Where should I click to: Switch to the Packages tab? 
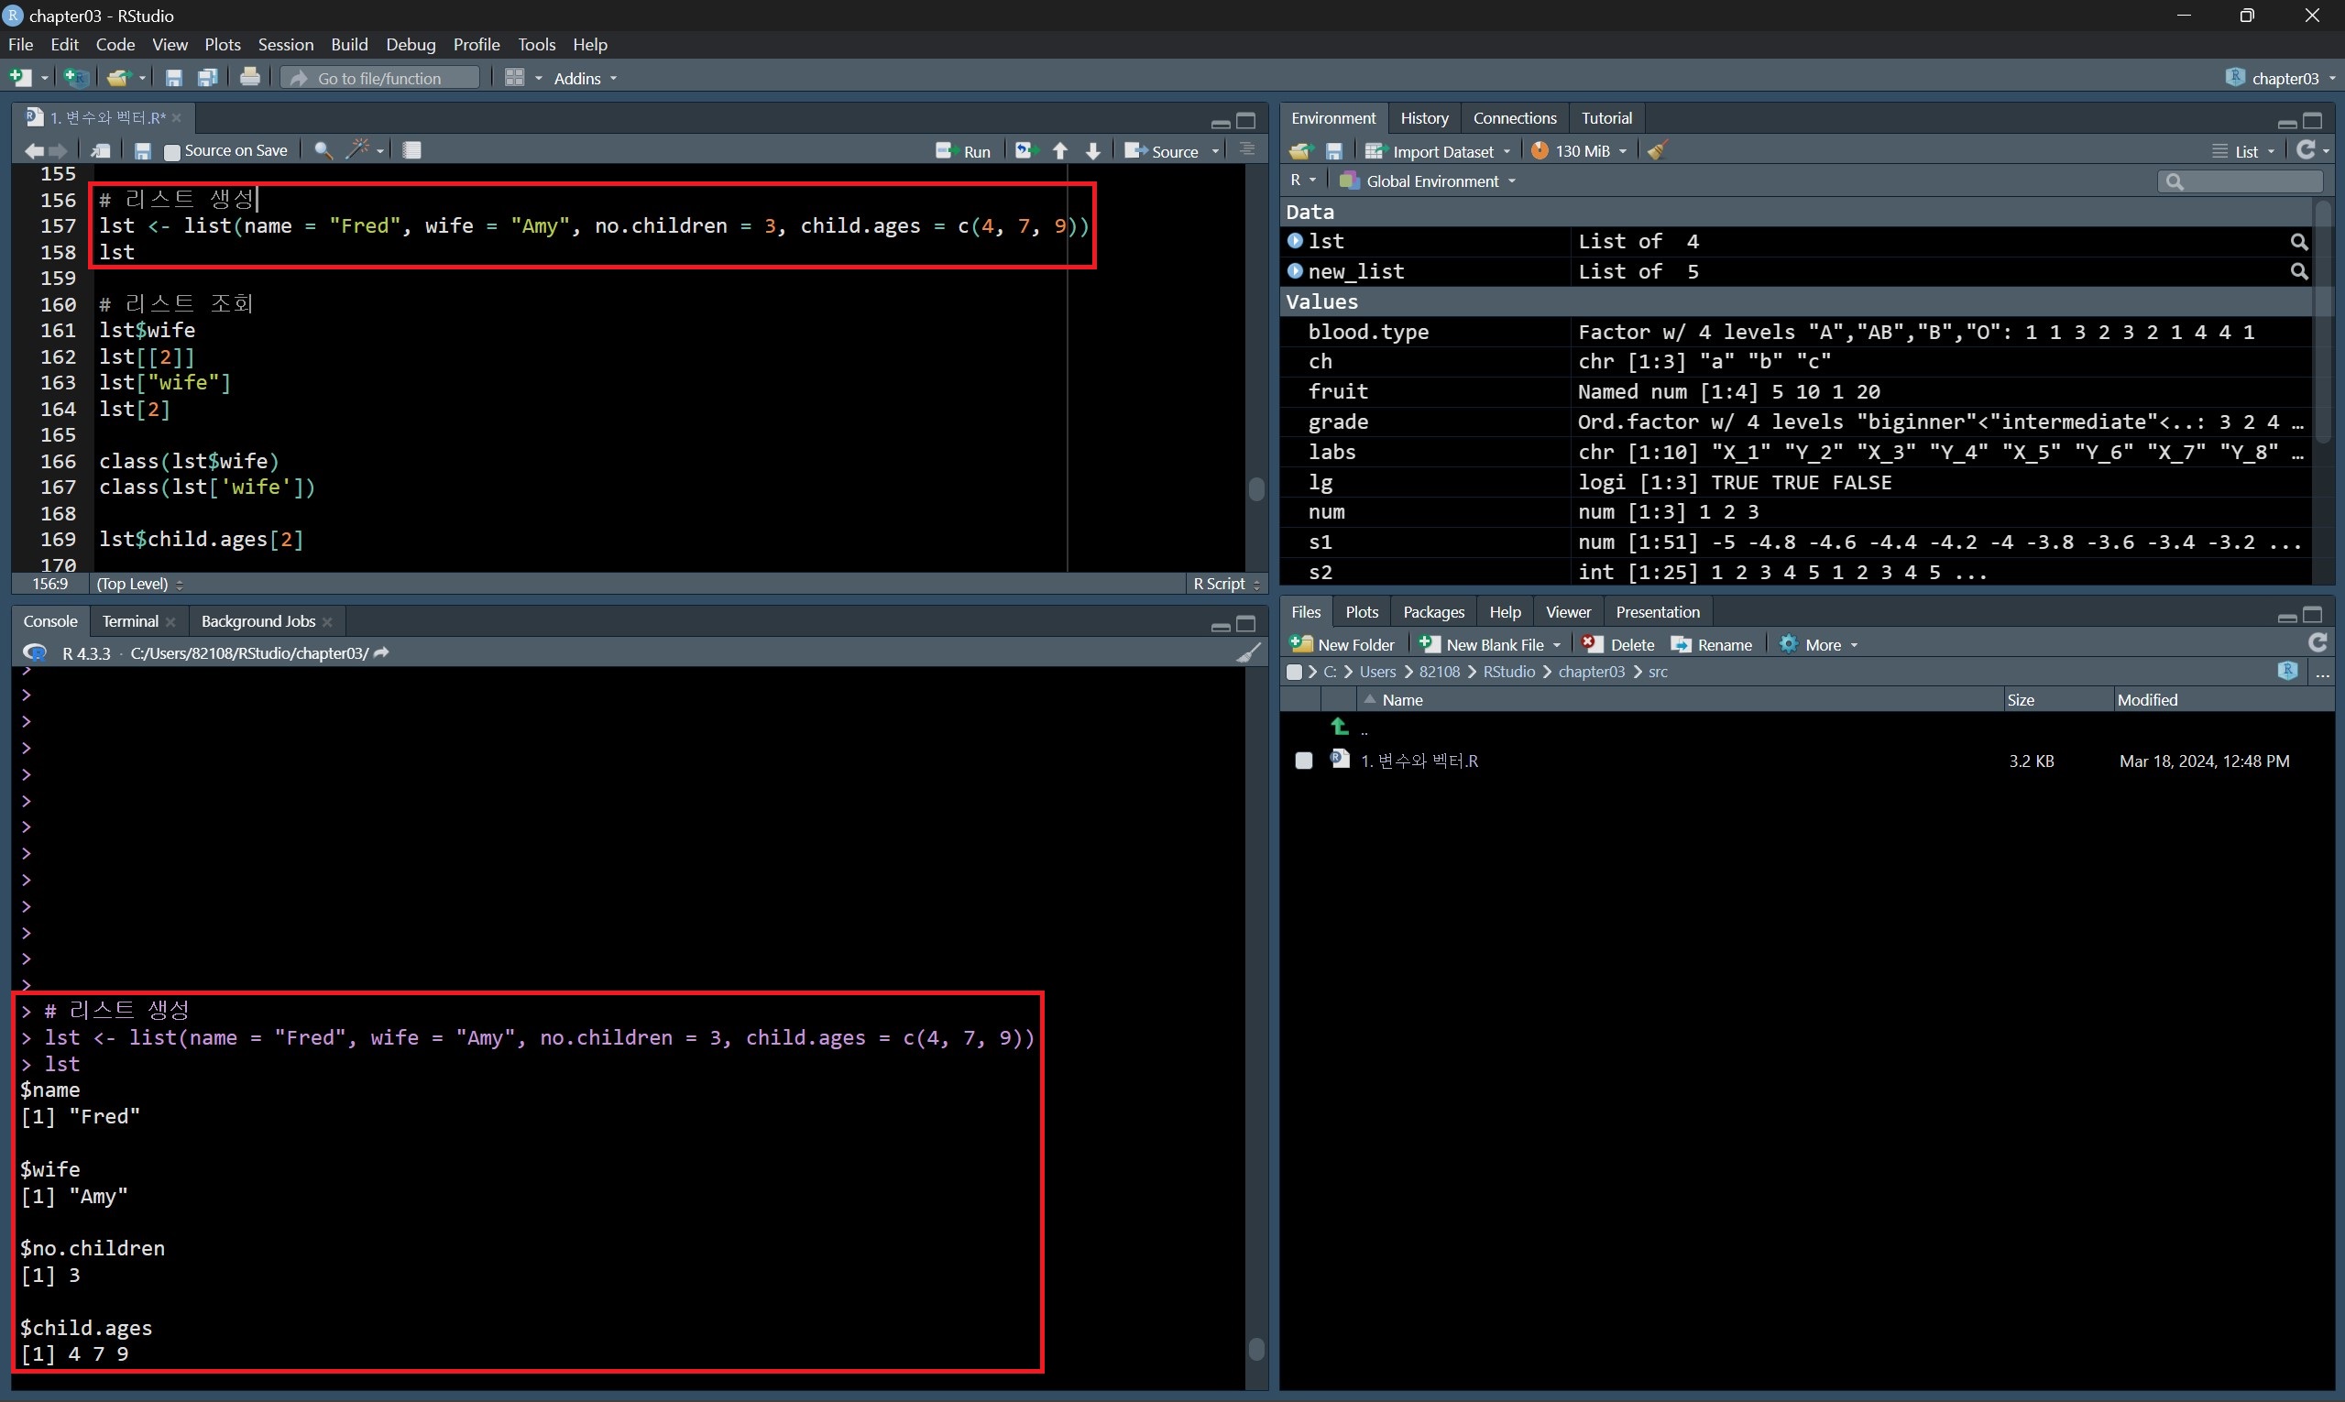point(1432,612)
